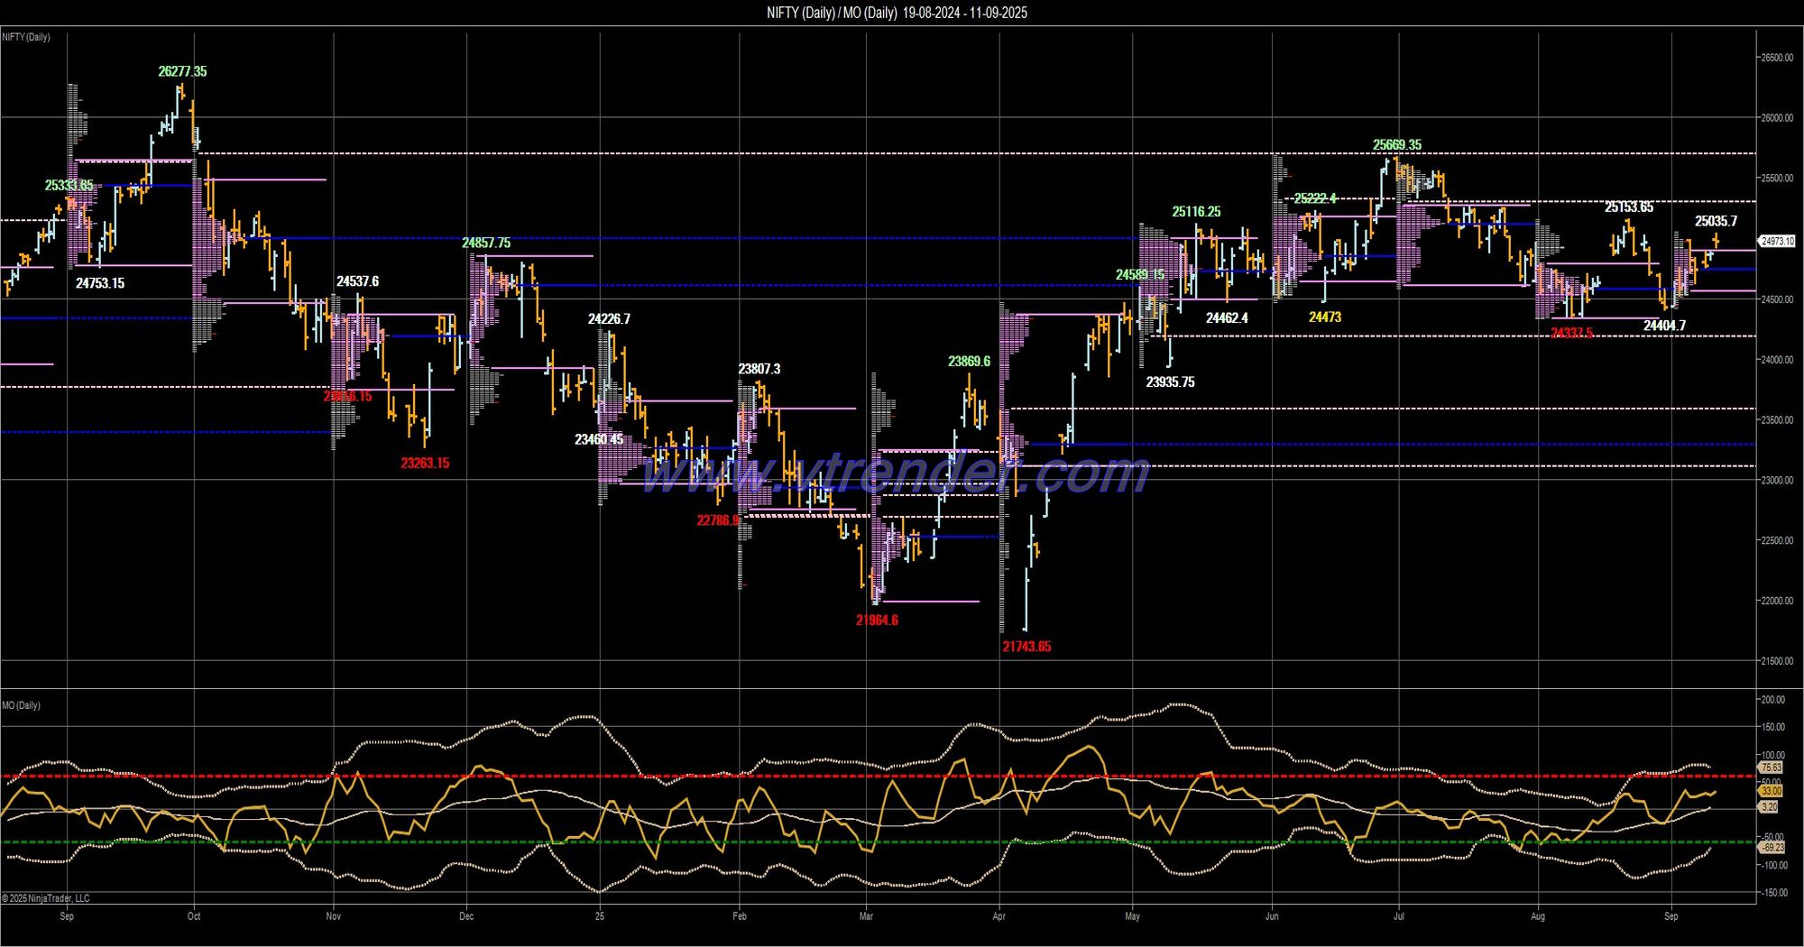The height and width of the screenshot is (947, 1804).
Task: Click the © 2025 NinjaTrader, LLC copyright text
Action: click(x=45, y=898)
